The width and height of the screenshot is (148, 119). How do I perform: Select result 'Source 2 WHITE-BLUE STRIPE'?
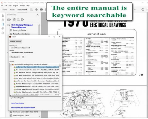click(38, 84)
